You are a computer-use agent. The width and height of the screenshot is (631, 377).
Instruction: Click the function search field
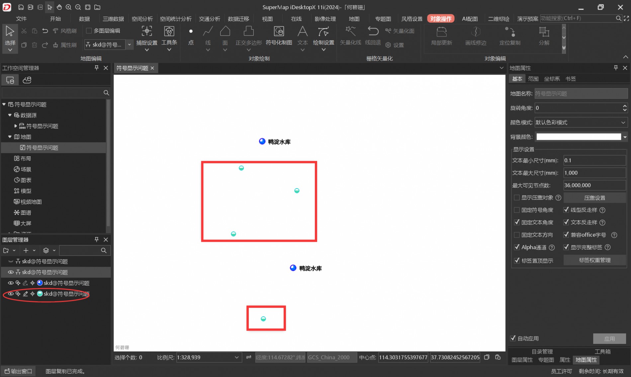578,18
